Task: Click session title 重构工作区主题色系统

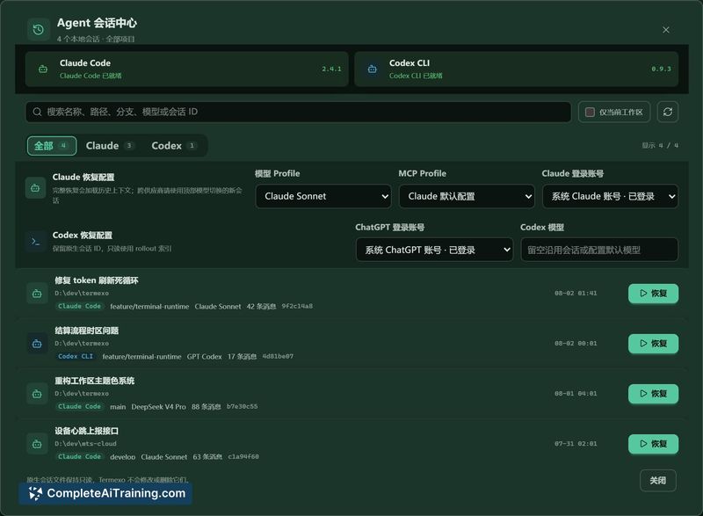Action: pos(95,381)
